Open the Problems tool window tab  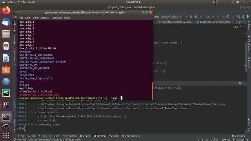69,136
